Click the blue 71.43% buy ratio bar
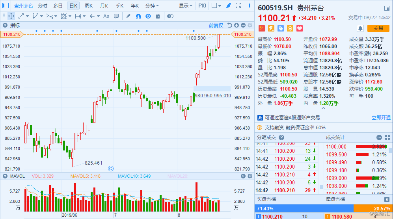The height and width of the screenshot is (219, 393). [x=304, y=208]
